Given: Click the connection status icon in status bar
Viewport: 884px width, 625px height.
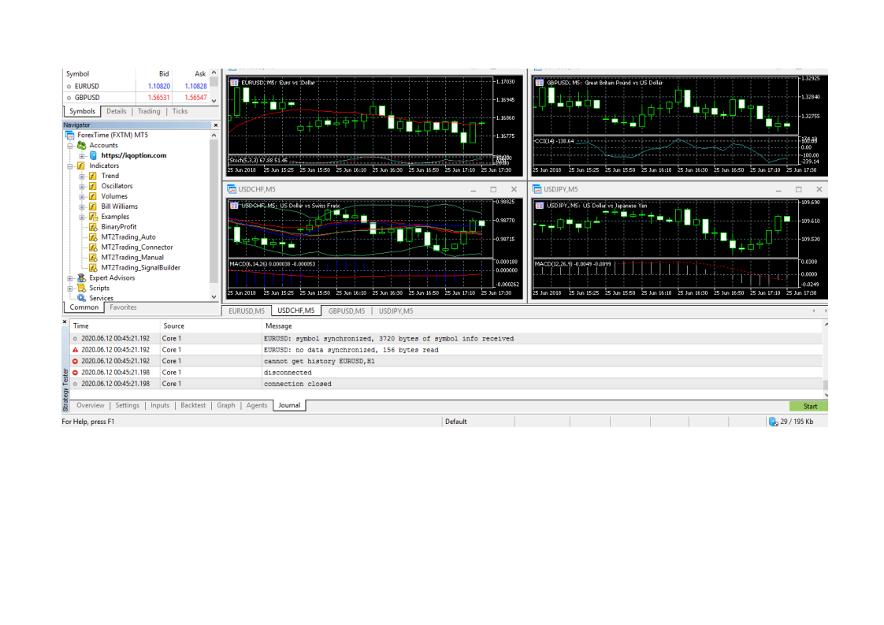Looking at the screenshot, I should pos(774,422).
